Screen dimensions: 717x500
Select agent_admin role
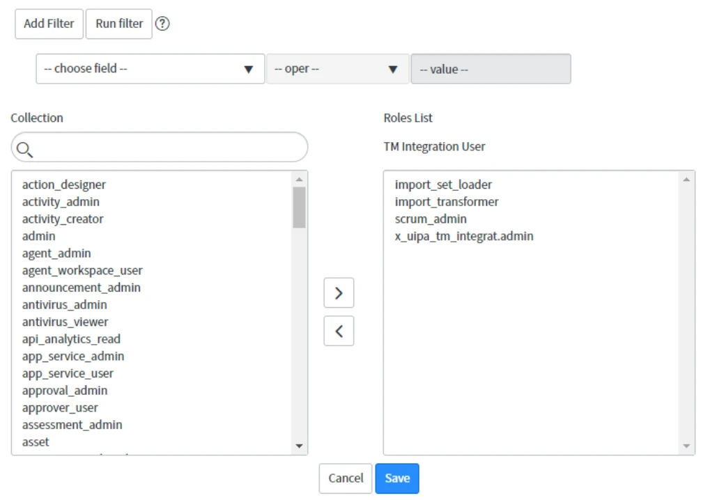click(x=56, y=253)
